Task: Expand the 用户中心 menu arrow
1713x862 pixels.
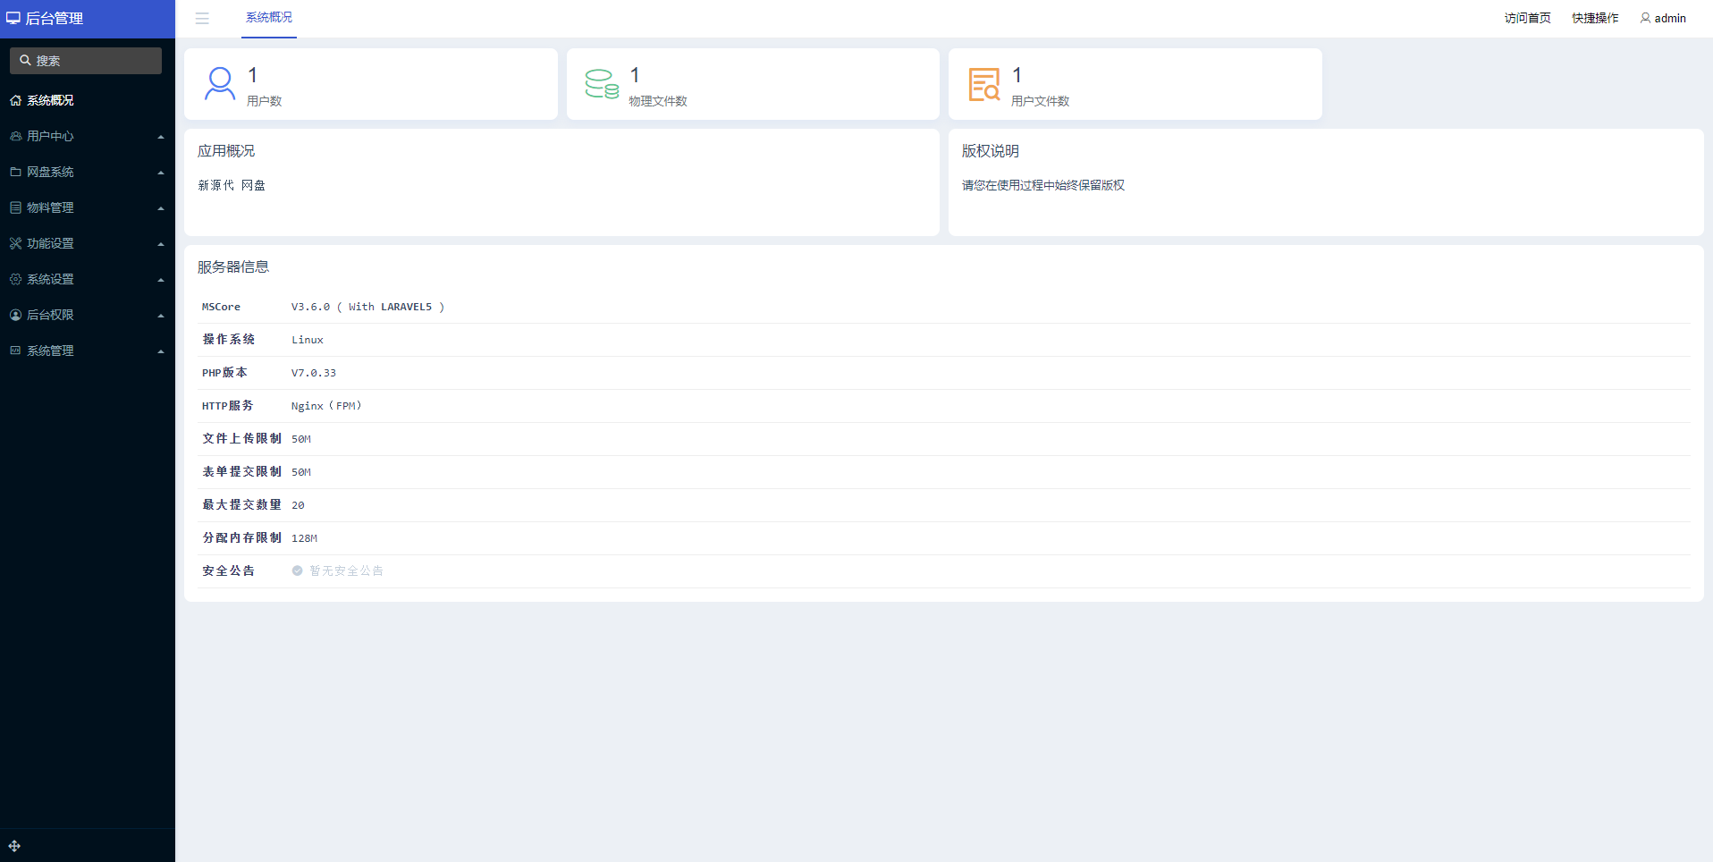Action: pyautogui.click(x=161, y=137)
